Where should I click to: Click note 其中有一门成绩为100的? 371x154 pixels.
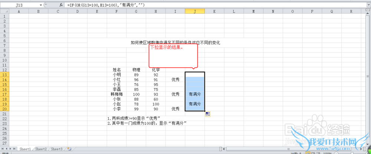pyautogui.click(x=147, y=123)
